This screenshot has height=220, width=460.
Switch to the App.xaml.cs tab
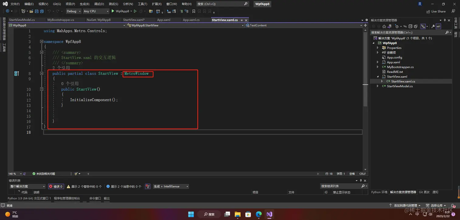click(x=191, y=20)
